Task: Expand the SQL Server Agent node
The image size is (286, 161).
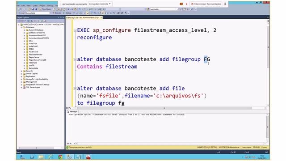Action: [x=21, y=87]
